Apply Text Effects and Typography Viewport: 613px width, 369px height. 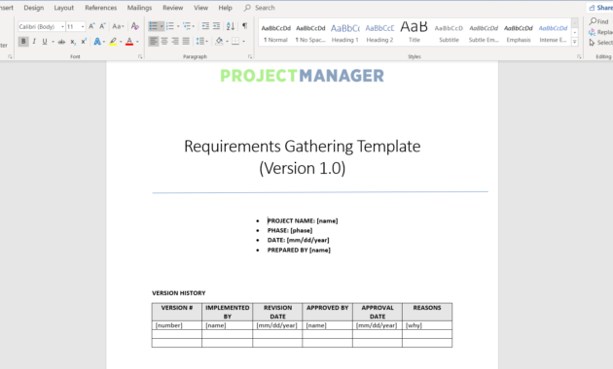tap(97, 42)
